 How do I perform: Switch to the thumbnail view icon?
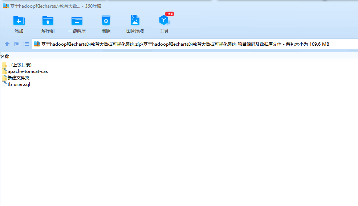click(17, 44)
